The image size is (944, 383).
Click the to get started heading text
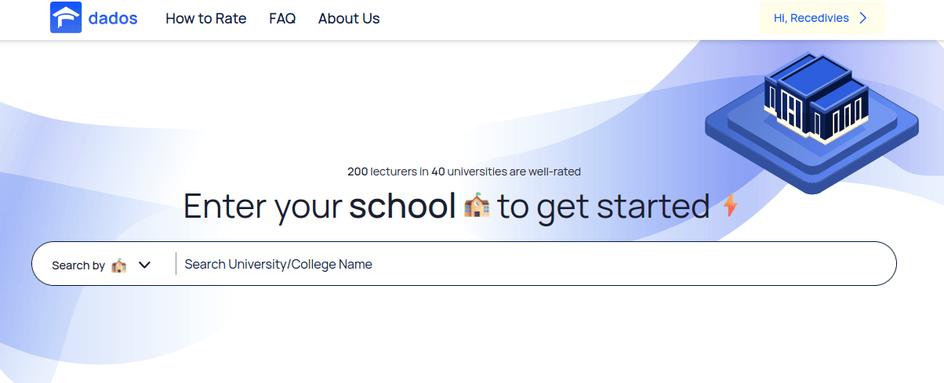(604, 207)
